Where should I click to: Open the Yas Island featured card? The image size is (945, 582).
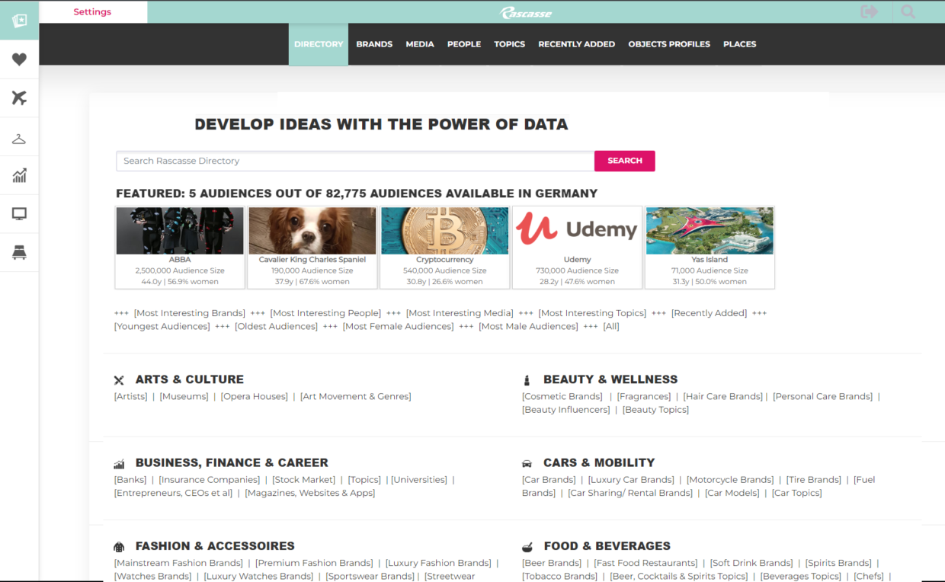point(710,248)
